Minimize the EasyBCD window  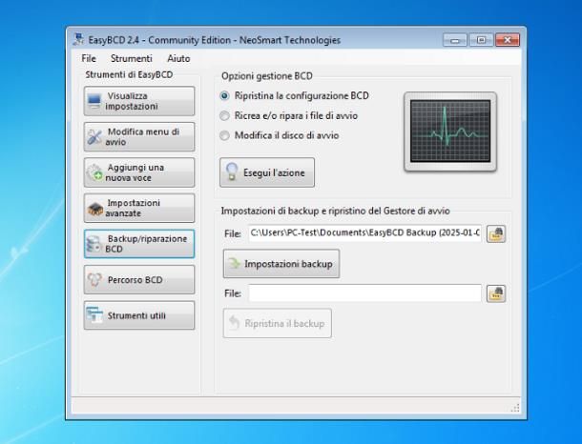[455, 40]
